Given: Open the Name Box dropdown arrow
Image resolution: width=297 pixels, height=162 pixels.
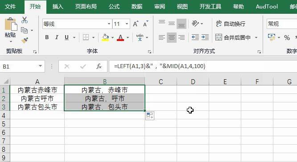Looking at the screenshot, I should click(x=40, y=66).
